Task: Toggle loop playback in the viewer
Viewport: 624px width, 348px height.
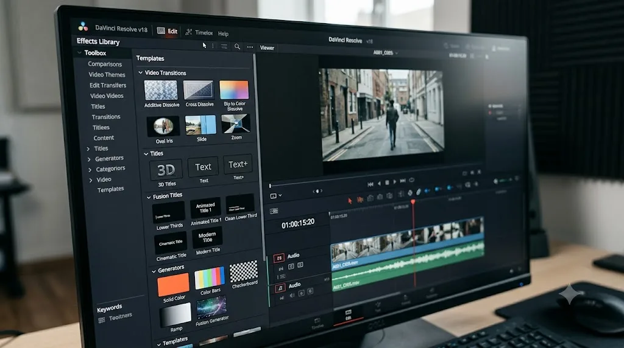Action: [412, 180]
